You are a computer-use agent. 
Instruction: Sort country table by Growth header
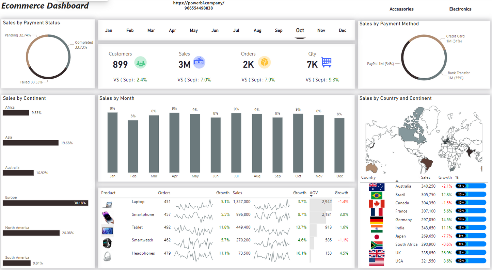click(445, 177)
